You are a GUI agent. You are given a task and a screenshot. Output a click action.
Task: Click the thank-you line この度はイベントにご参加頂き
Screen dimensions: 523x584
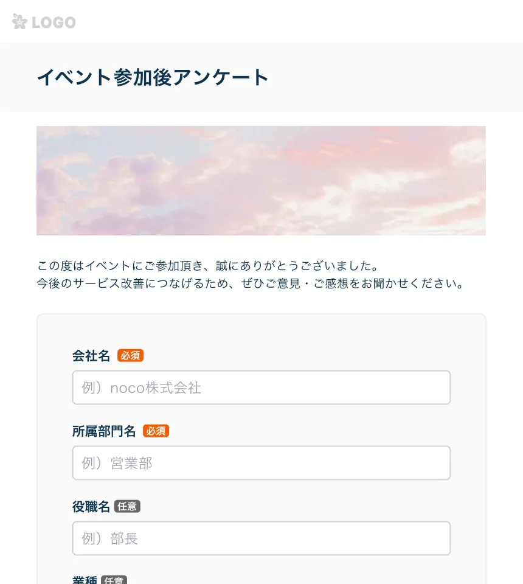(208, 266)
